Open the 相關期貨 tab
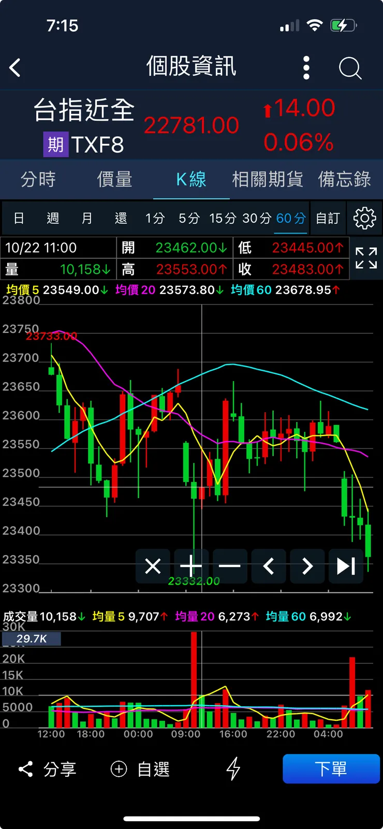Viewport: 383px width, 829px height. (268, 179)
